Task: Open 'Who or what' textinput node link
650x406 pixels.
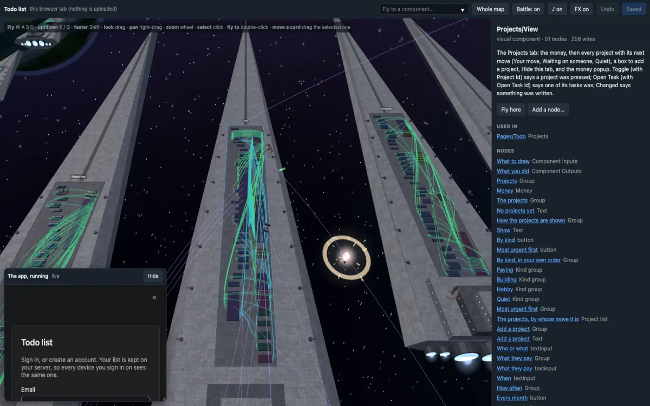Action: [x=512, y=348]
